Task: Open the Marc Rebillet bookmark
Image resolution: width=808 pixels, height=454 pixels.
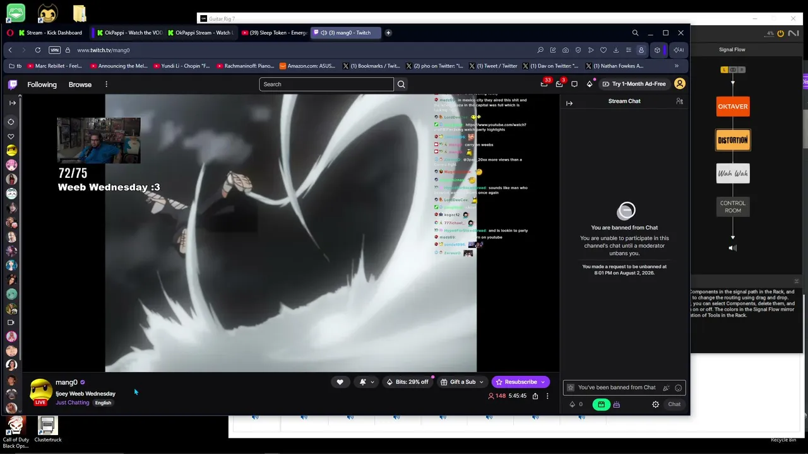Action: coord(54,66)
